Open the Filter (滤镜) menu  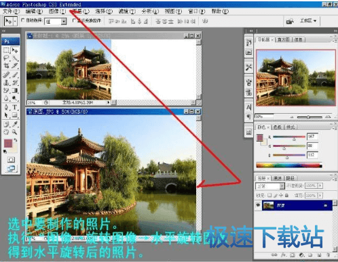127,11
